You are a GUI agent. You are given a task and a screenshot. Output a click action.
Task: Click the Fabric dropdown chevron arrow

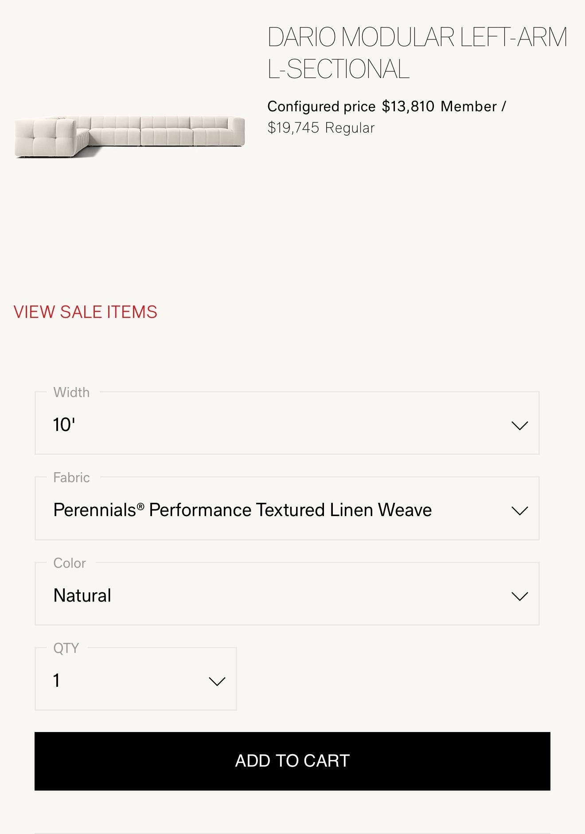pyautogui.click(x=519, y=511)
